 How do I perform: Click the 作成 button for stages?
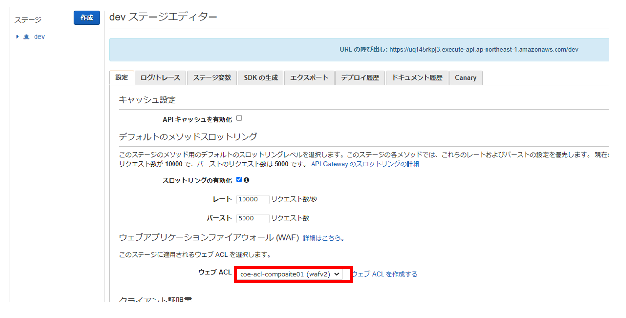pos(87,18)
